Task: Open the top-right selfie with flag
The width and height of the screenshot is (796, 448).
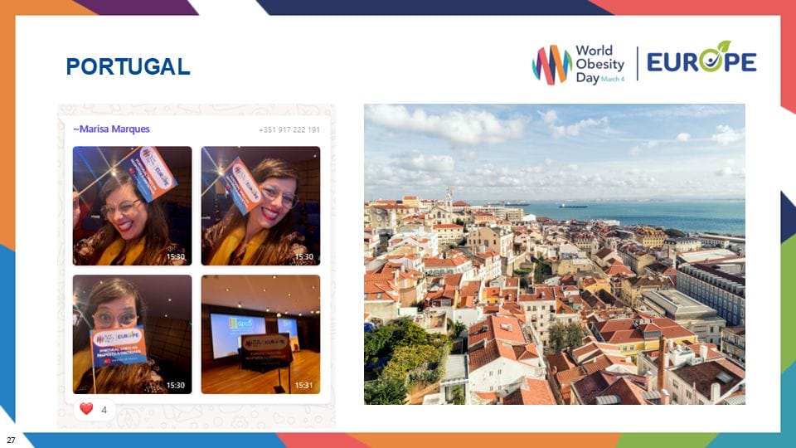Action: [260, 205]
